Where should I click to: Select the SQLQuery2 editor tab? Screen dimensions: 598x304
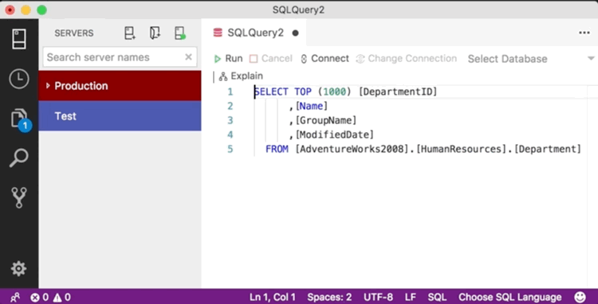[255, 33]
